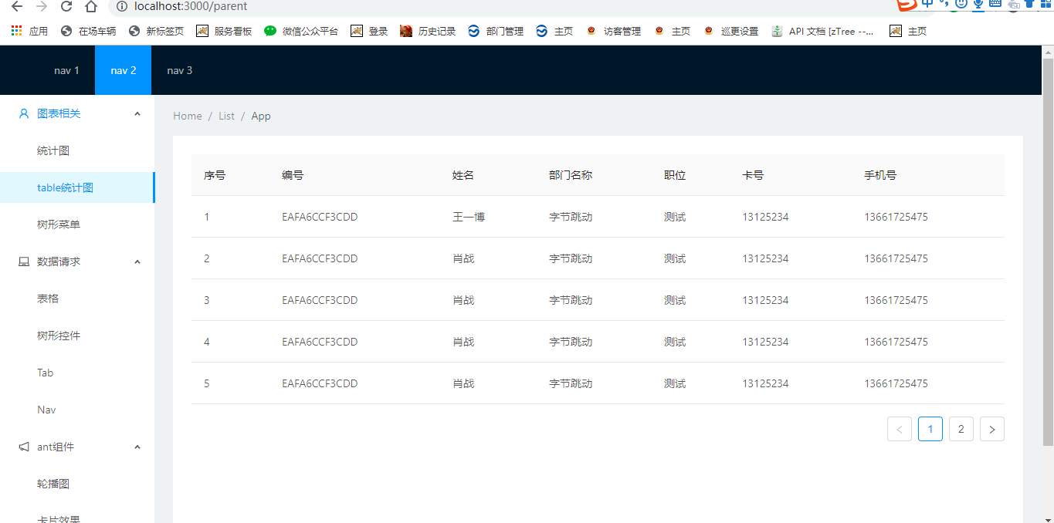Open the browser home icon

tap(91, 7)
